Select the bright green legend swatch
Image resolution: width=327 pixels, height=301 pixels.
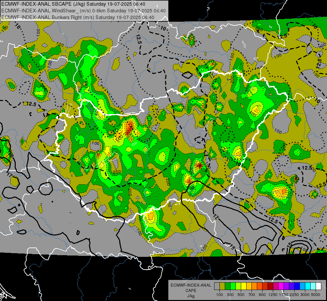[x=233, y=286]
